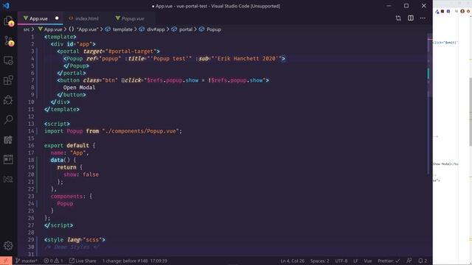This screenshot has height=265, width=472.
Task: Click '#portal-target' string on line 3
Action: point(131,52)
